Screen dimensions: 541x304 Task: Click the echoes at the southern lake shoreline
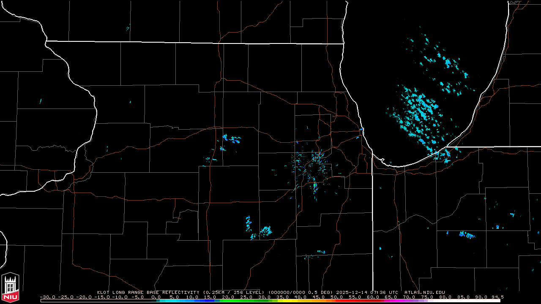[x=442, y=155]
